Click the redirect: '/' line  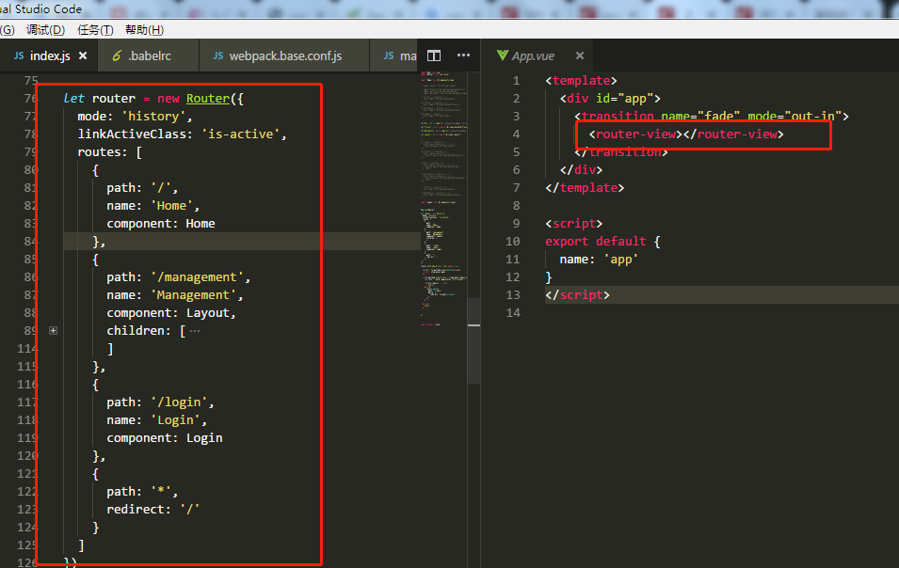[153, 509]
